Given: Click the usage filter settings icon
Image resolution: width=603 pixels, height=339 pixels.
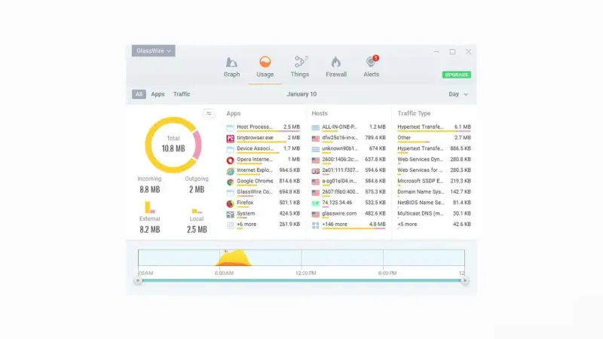Looking at the screenshot, I should [209, 114].
